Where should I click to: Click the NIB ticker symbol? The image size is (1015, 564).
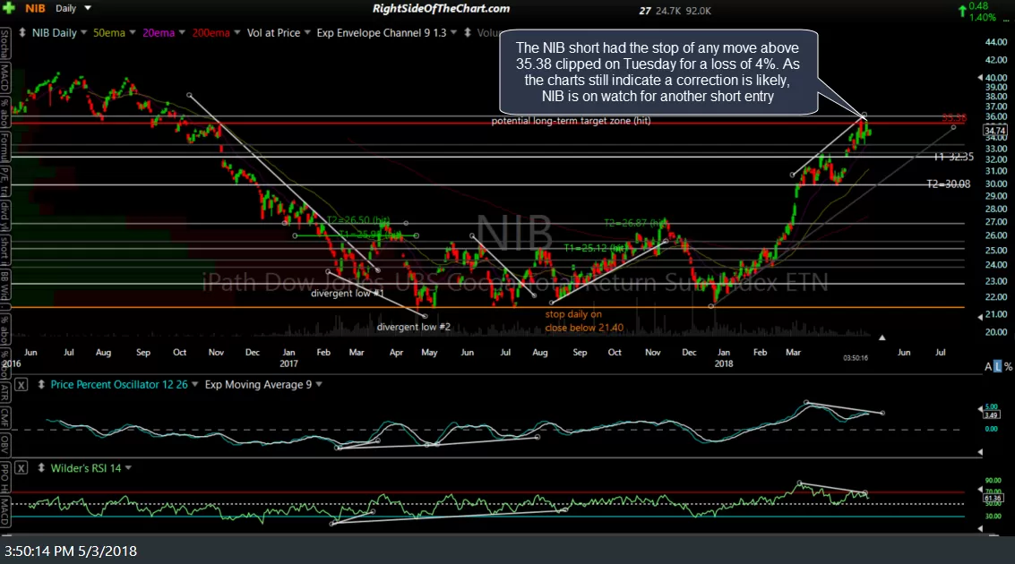35,8
